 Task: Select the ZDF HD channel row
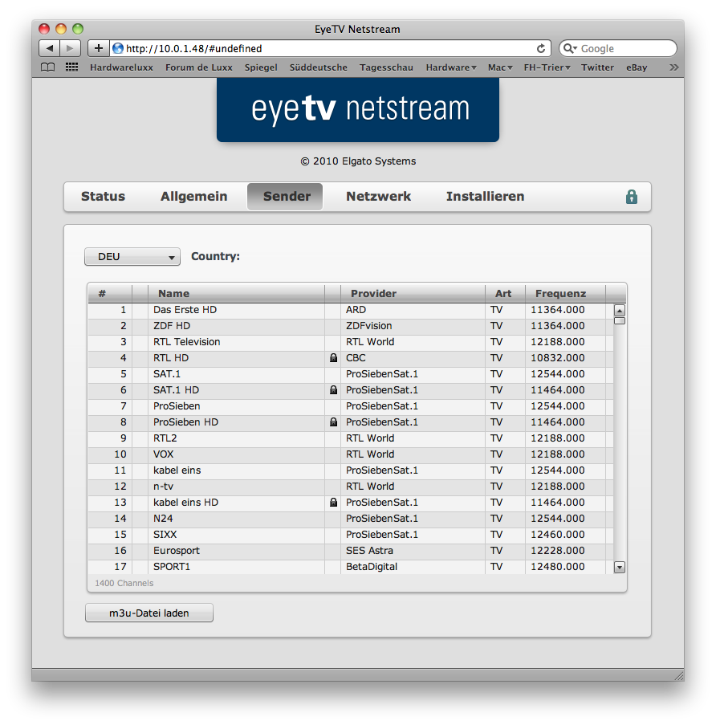click(350, 326)
